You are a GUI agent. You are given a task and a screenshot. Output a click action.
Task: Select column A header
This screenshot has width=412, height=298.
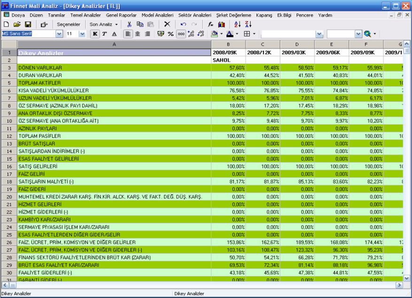click(x=114, y=45)
